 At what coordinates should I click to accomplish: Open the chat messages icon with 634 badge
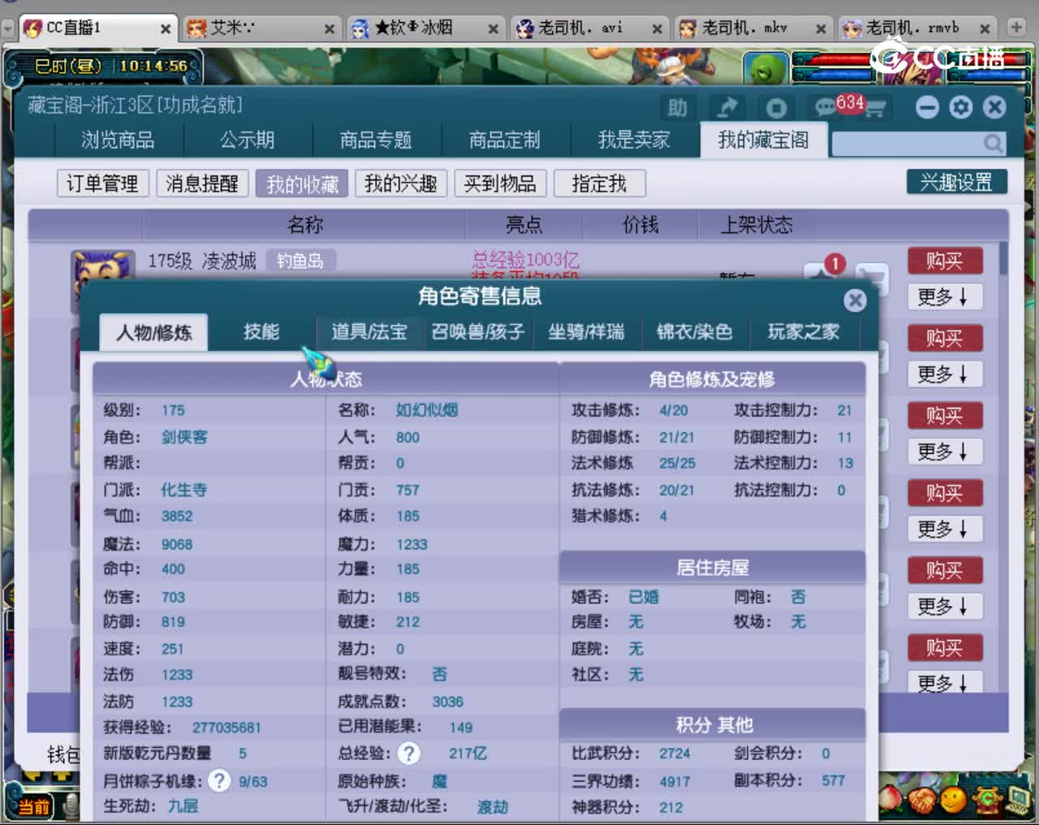pyautogui.click(x=827, y=106)
